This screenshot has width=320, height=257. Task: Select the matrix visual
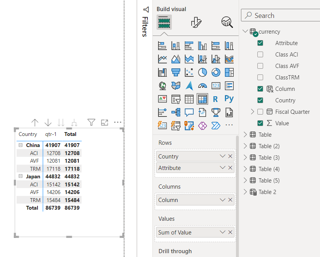tap(202, 99)
